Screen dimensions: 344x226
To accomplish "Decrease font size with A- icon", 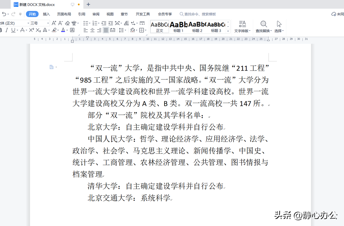I will tap(60, 23).
